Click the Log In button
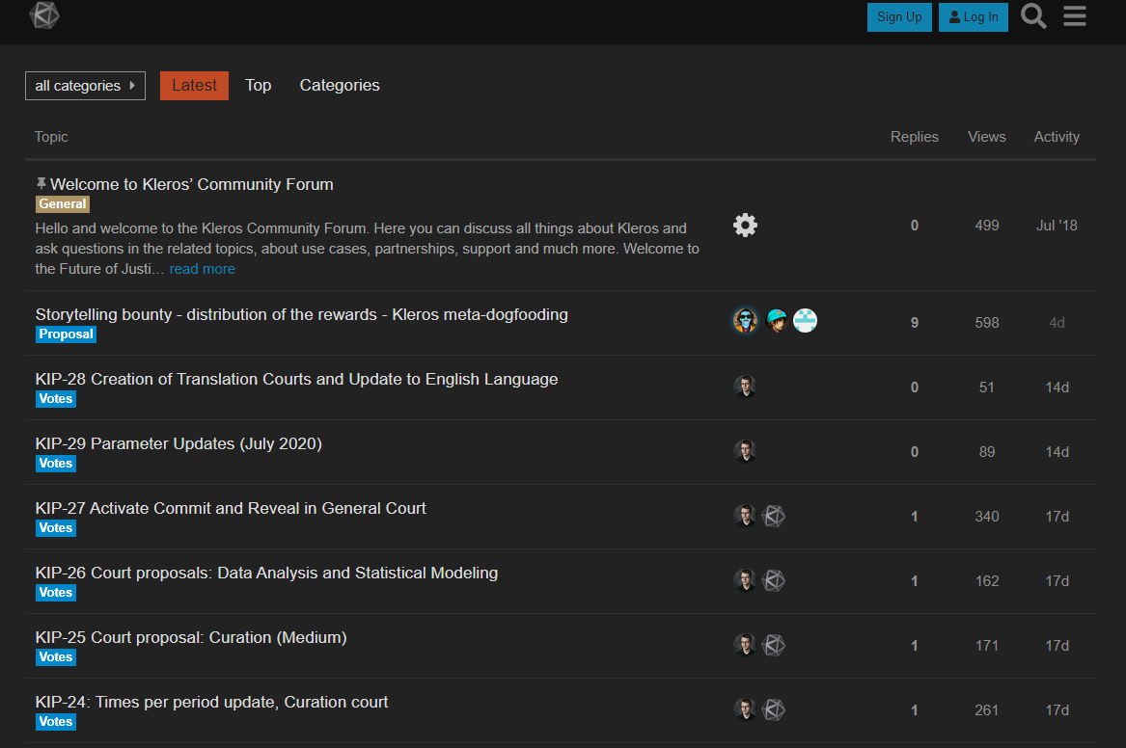The height and width of the screenshot is (748, 1126). (x=973, y=17)
